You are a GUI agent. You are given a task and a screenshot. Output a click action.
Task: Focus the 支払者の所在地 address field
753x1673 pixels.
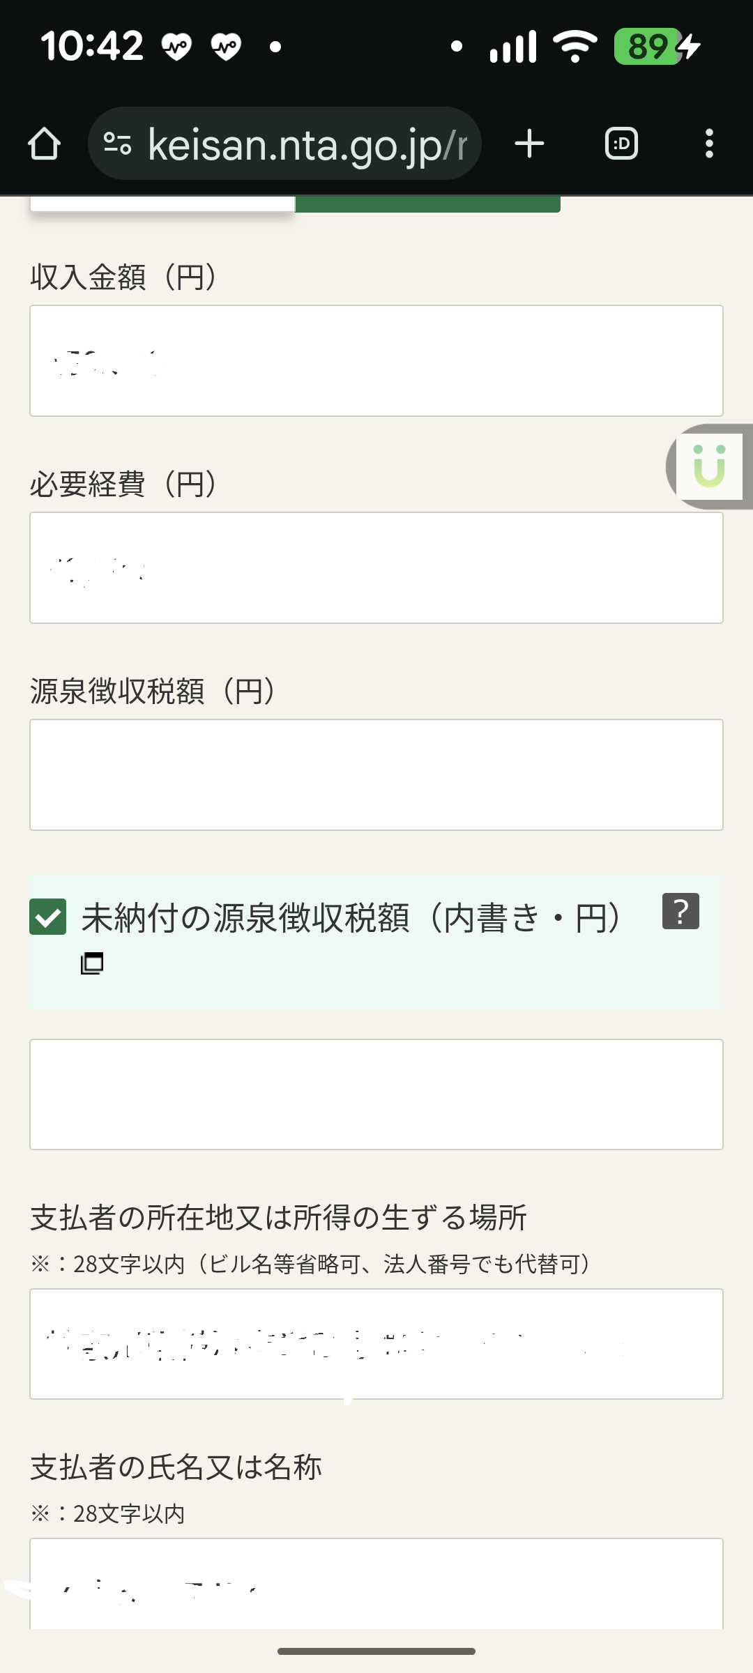click(x=376, y=1343)
